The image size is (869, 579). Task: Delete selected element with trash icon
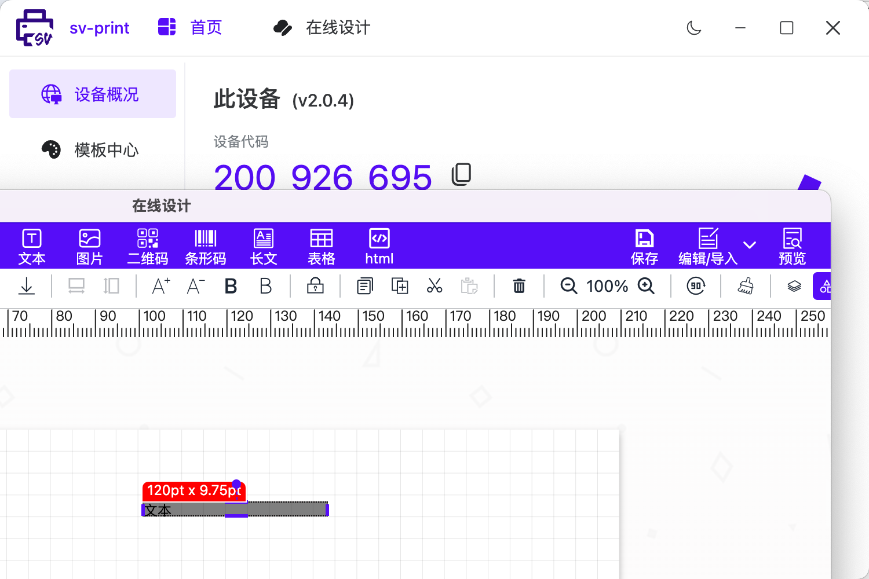519,286
